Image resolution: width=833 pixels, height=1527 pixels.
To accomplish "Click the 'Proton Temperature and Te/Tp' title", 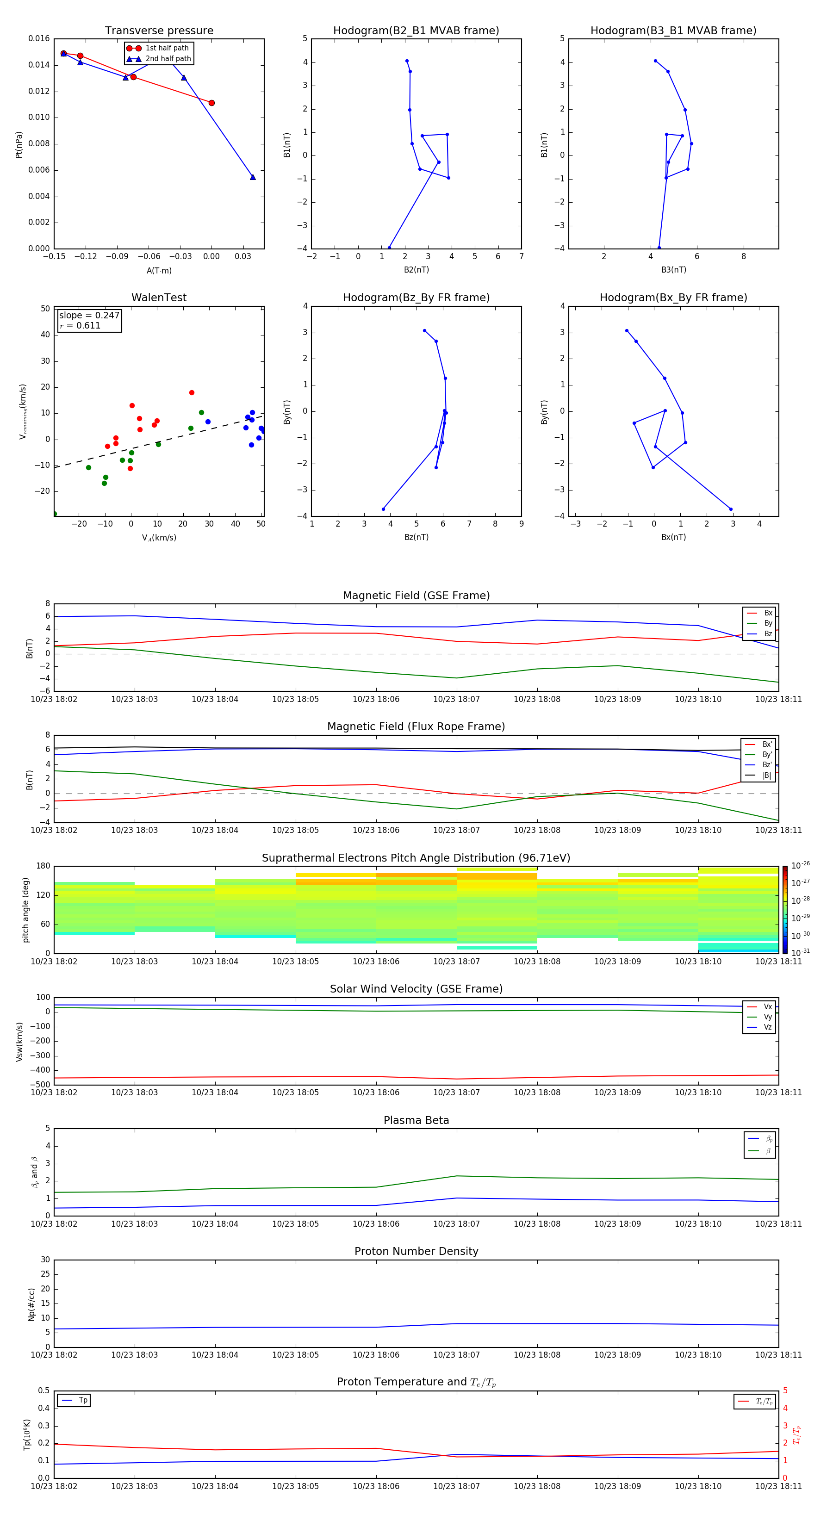I will (416, 1382).
